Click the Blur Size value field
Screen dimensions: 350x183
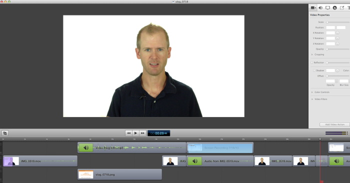point(344,81)
